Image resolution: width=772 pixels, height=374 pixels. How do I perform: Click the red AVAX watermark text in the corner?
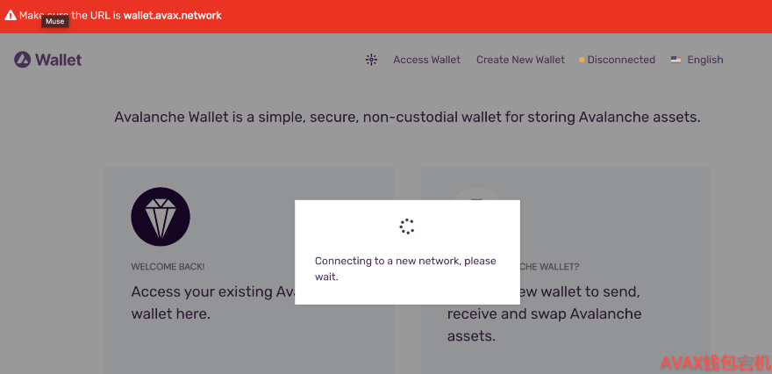pos(714,363)
